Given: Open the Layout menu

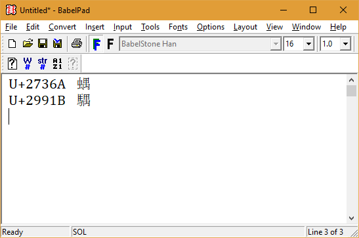Looking at the screenshot, I should point(245,27).
